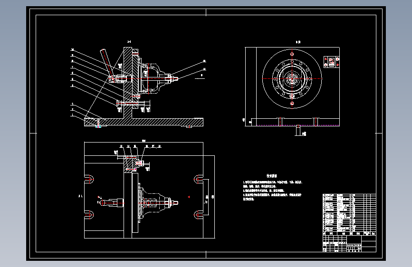Screen dimensions: 412x267
Task: Select the hatched vertical support plate in the section view
Action: coord(128,83)
